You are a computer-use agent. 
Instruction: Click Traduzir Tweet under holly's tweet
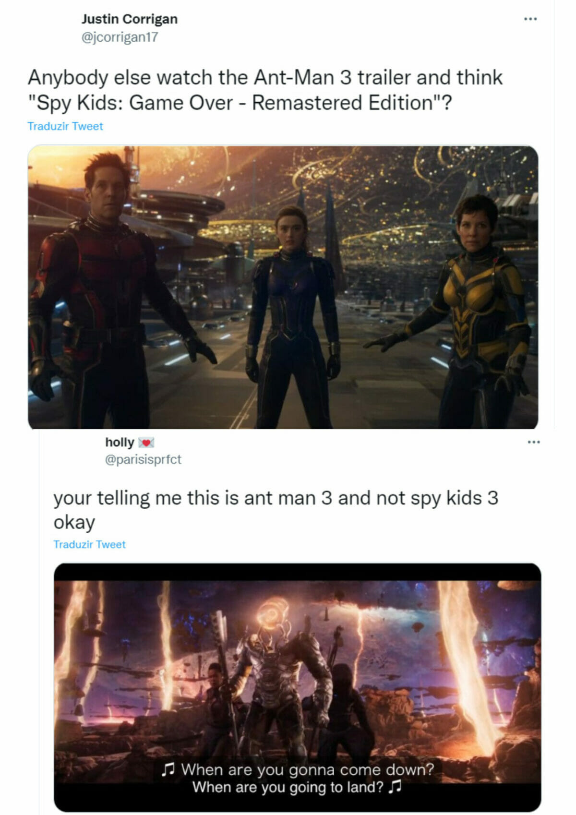[89, 544]
